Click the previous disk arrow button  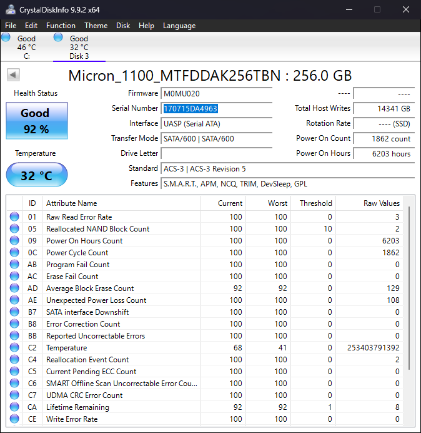coord(13,75)
